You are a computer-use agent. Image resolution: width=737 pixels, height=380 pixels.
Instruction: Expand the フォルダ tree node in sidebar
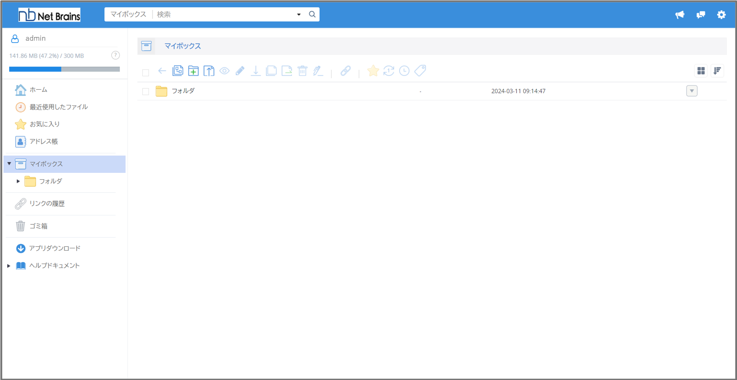point(18,181)
